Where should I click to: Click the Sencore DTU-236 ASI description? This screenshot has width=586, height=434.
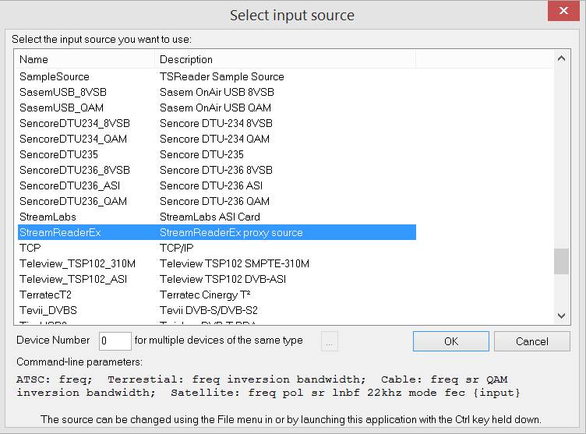(211, 185)
